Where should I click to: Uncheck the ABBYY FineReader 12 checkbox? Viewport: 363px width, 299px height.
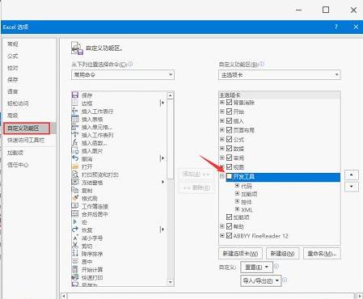tap(229, 235)
